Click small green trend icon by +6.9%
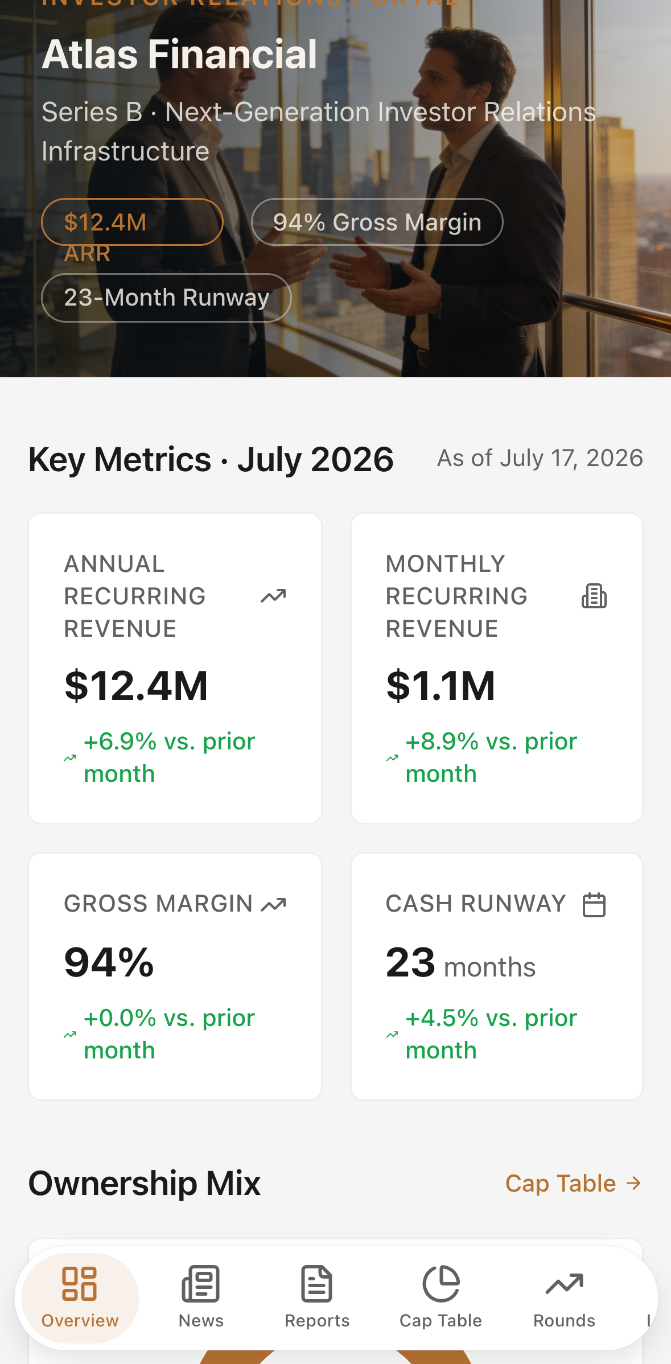 (x=70, y=758)
